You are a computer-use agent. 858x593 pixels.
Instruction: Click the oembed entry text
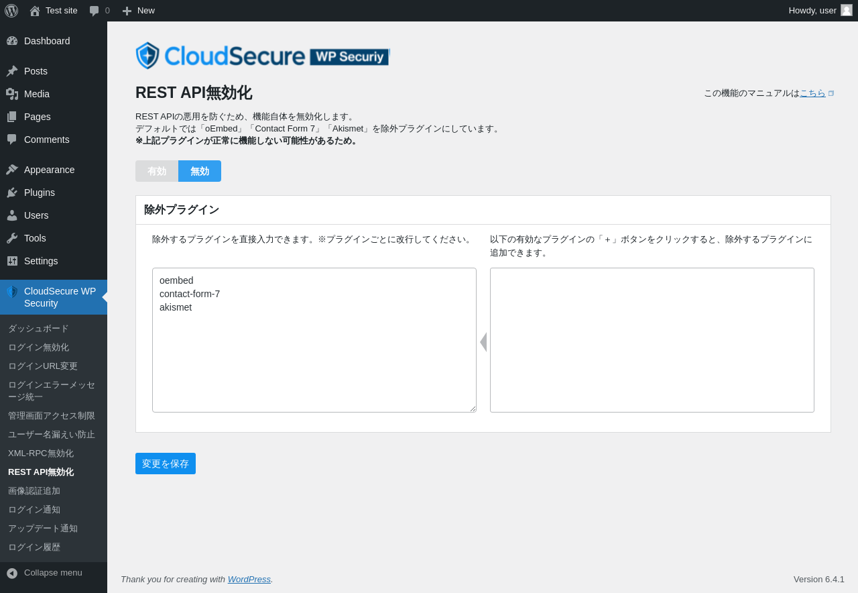(x=176, y=280)
